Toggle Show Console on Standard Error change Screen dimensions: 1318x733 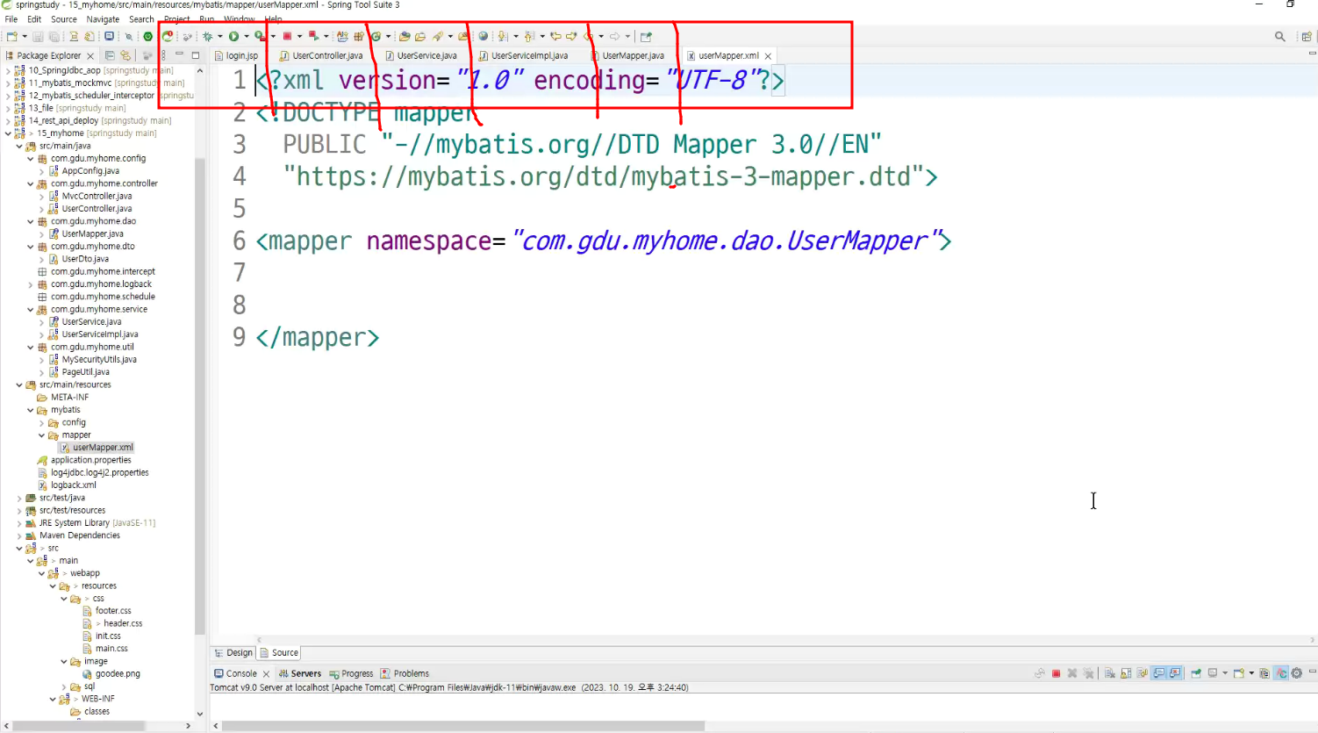point(1175,673)
